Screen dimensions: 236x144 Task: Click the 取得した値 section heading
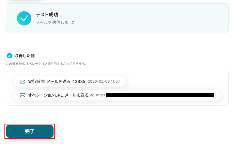24,56
